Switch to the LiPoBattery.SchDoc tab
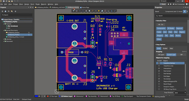The width and height of the screenshot is (189, 101). coord(42,8)
